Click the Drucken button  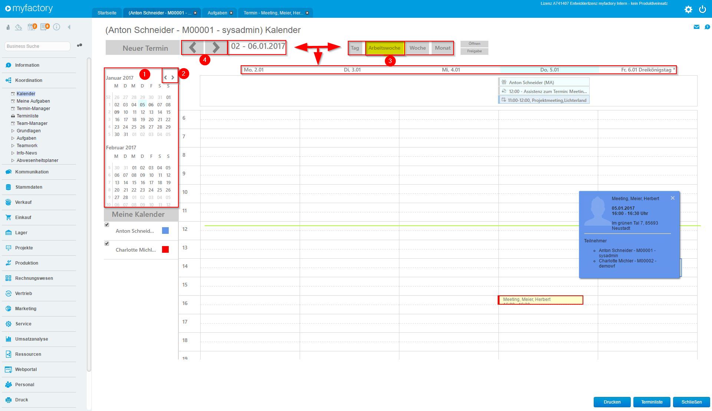[x=612, y=402]
